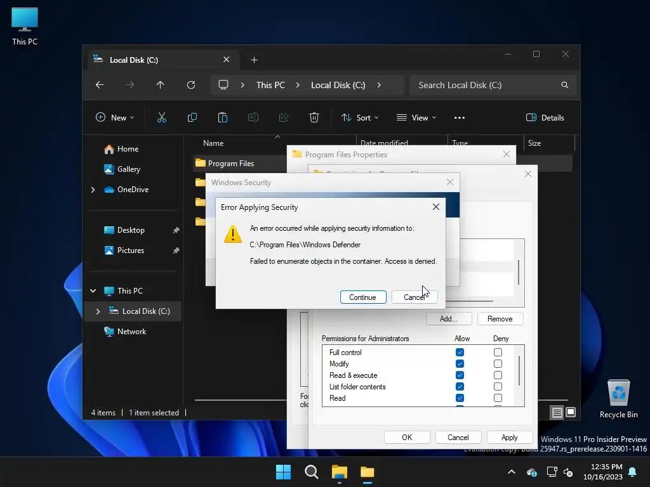The width and height of the screenshot is (650, 487).
Task: Click the Cut scissors icon
Action: pyautogui.click(x=162, y=117)
